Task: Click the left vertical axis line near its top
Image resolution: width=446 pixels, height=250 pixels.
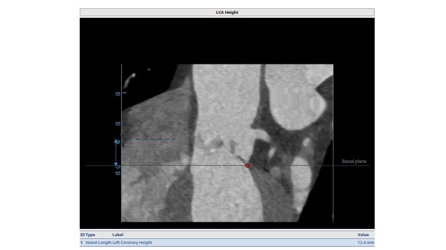Action: [122, 69]
